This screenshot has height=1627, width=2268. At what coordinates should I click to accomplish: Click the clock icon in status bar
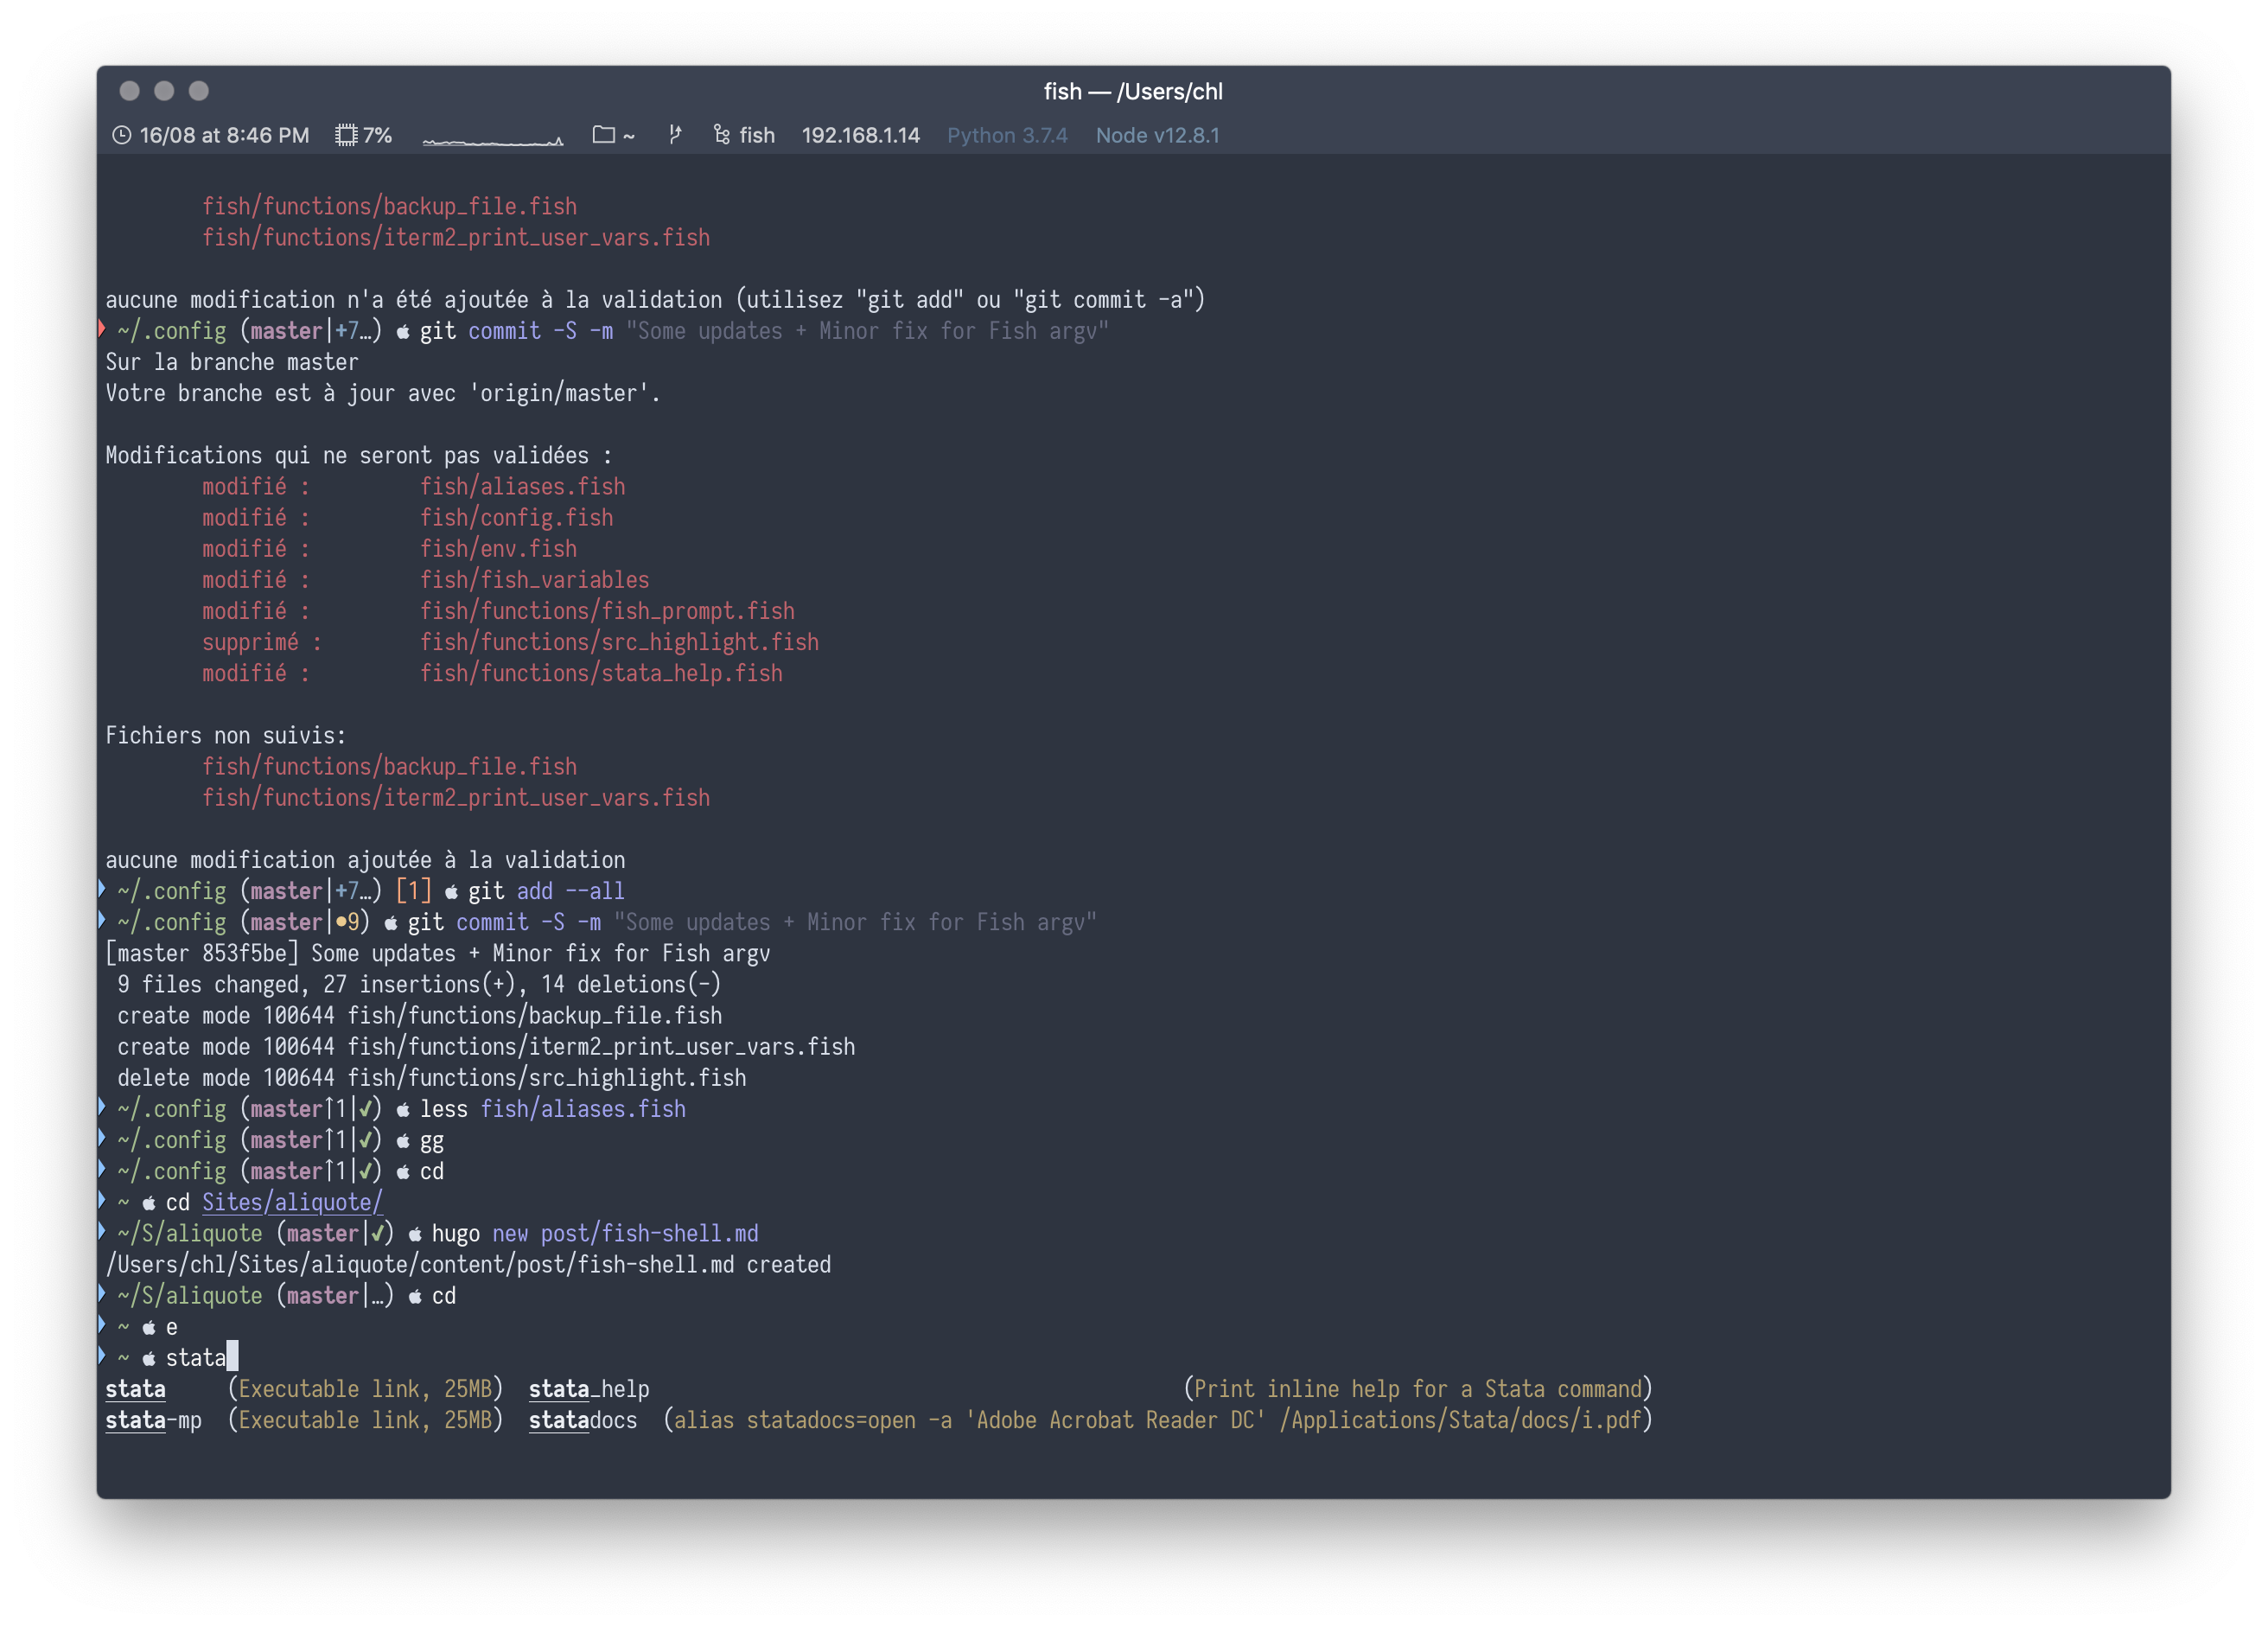pyautogui.click(x=121, y=135)
